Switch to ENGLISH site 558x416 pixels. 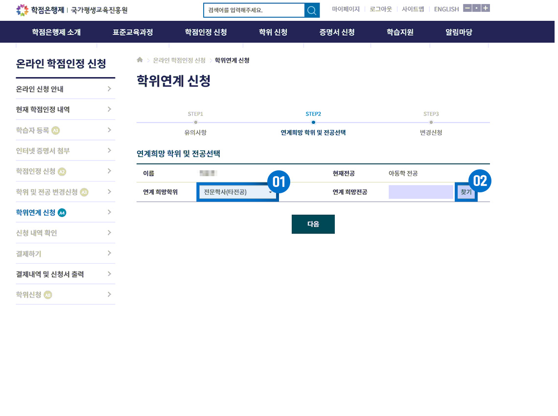click(446, 9)
